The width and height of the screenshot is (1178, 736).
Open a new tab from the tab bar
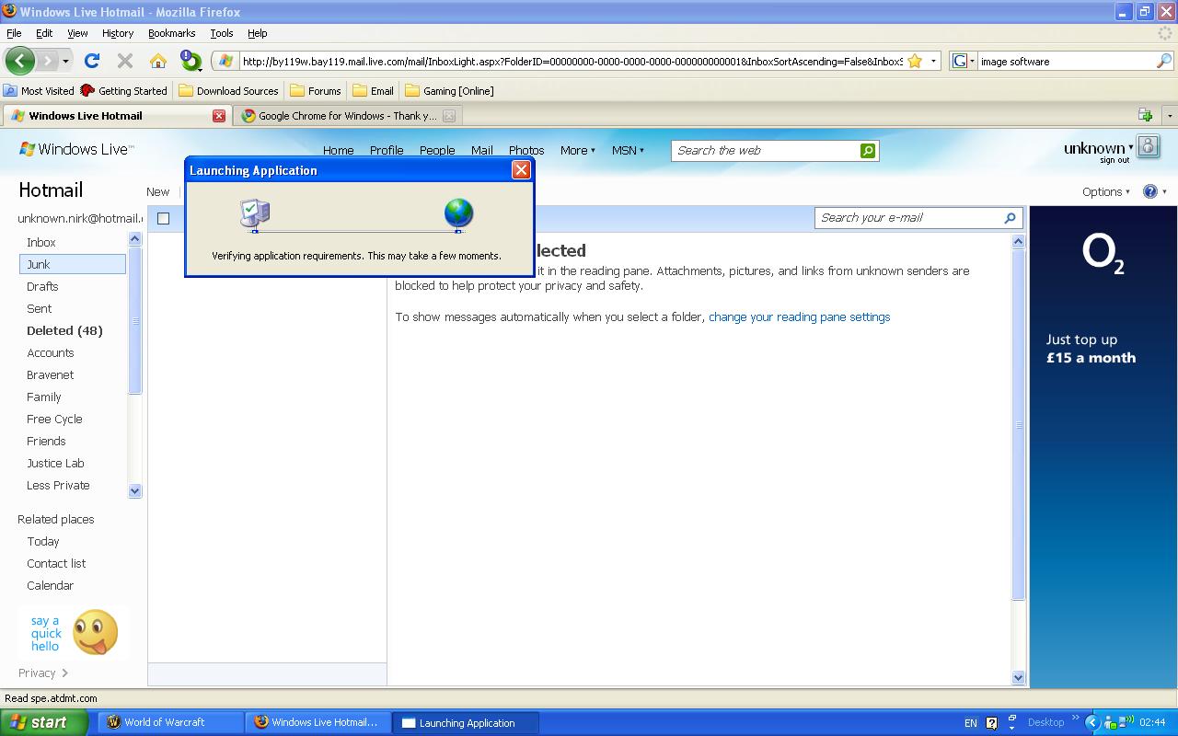click(1146, 115)
